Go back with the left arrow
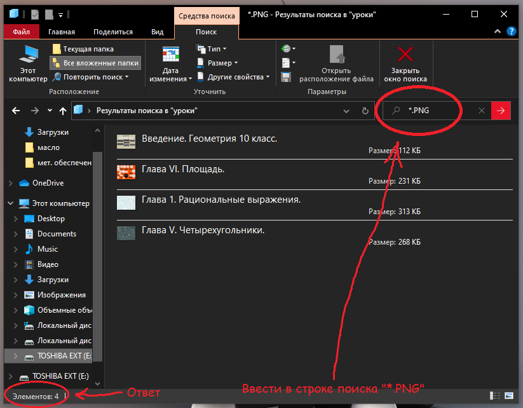Viewport: 523px width, 408px height. point(16,111)
